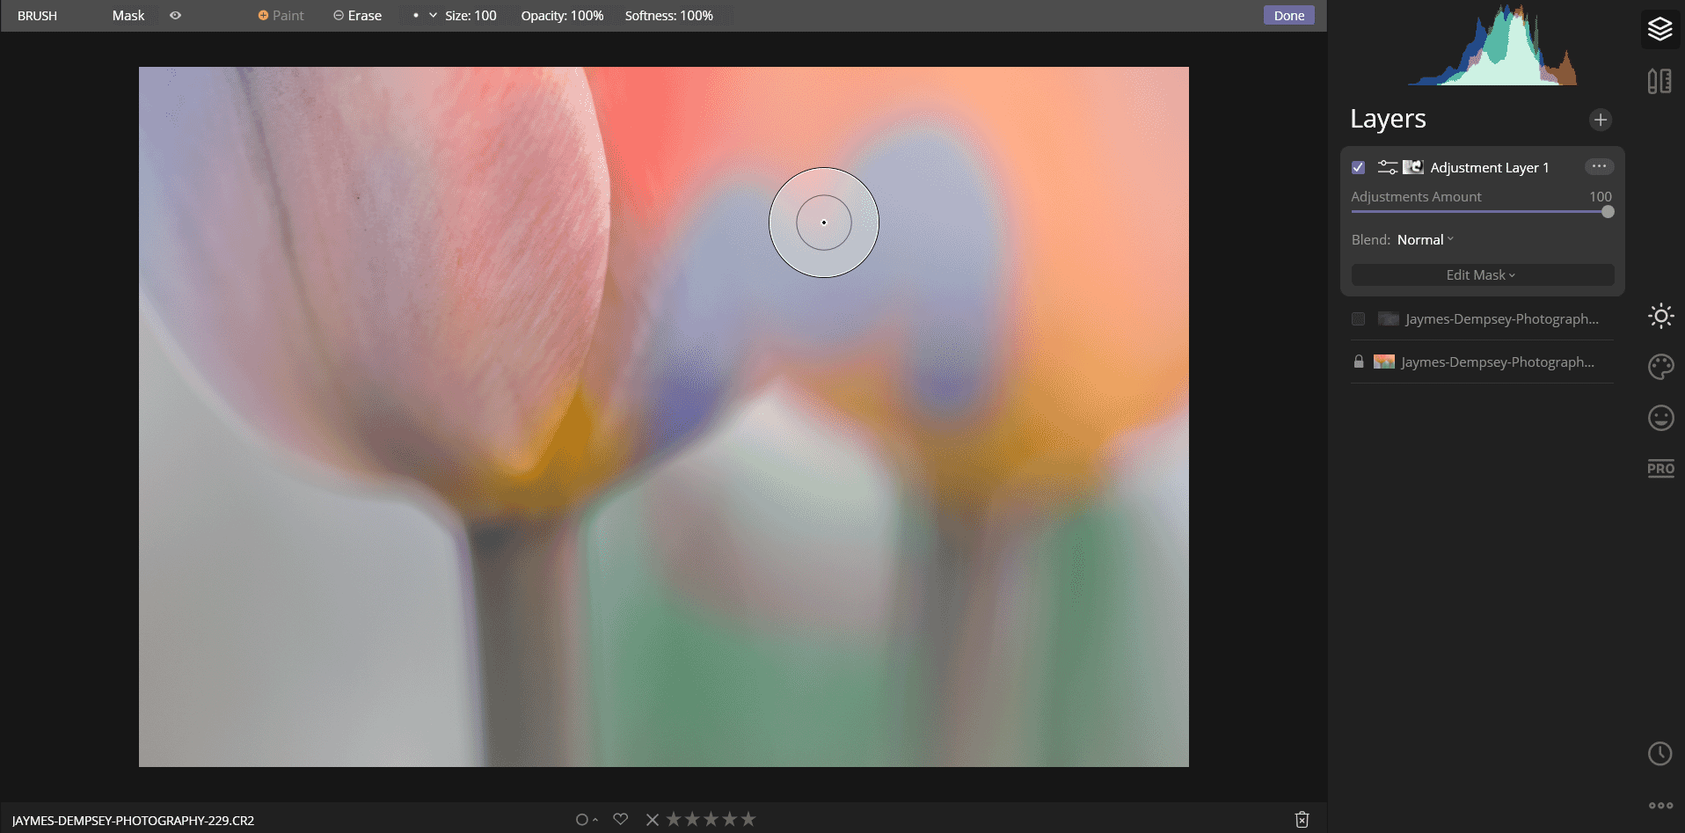Click the adjustment sliders icon on Adjustment Layer 1

point(1388,167)
